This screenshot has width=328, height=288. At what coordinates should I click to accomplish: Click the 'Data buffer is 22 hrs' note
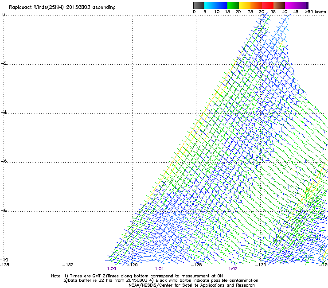pyautogui.click(x=160, y=280)
